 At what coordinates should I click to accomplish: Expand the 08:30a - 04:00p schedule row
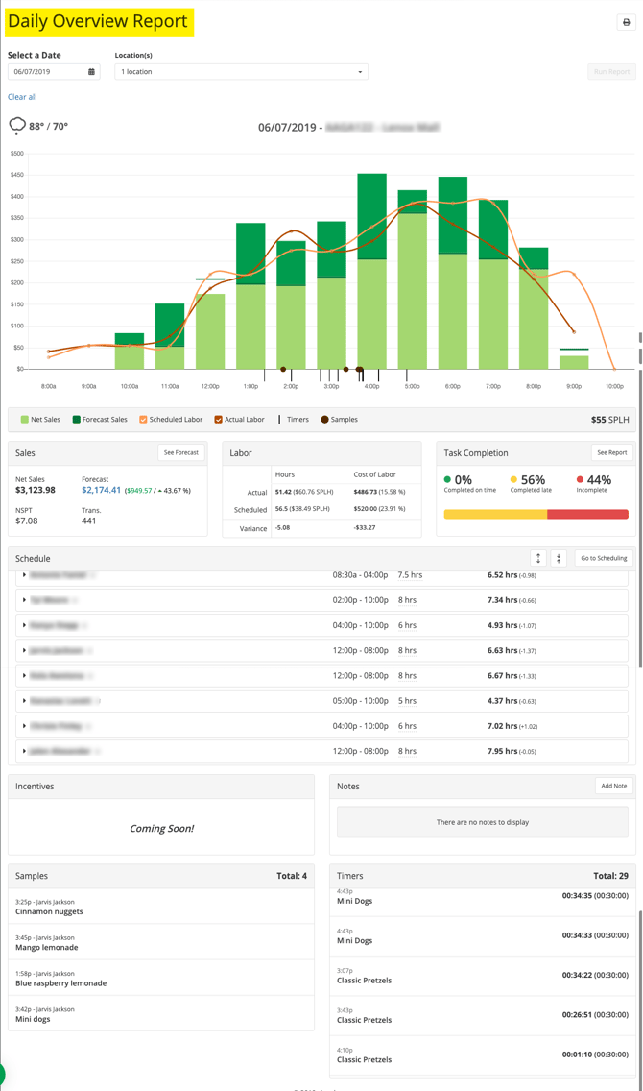[x=24, y=575]
